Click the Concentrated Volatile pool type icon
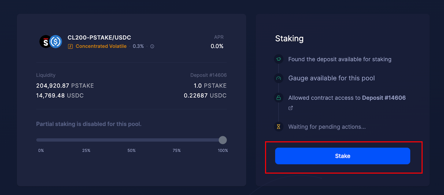 pyautogui.click(x=70, y=46)
